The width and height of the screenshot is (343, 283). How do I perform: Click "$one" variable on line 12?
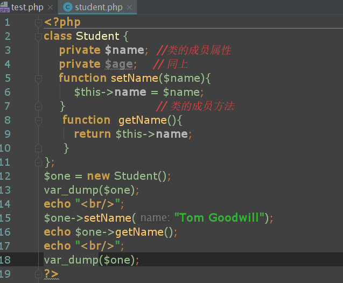(x=57, y=176)
